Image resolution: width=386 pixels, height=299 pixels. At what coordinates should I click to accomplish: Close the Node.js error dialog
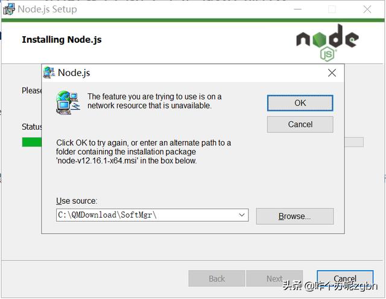pos(332,73)
